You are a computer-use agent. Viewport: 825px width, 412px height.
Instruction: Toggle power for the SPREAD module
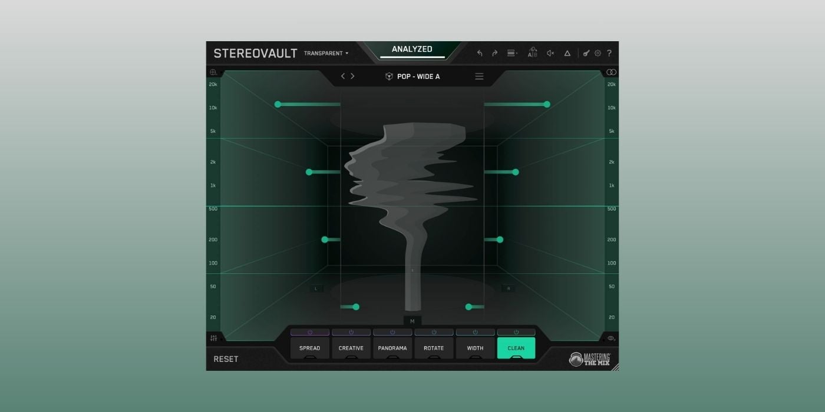(x=310, y=332)
